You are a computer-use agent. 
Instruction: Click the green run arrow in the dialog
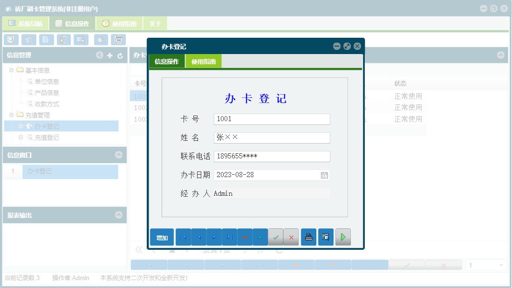(343, 237)
